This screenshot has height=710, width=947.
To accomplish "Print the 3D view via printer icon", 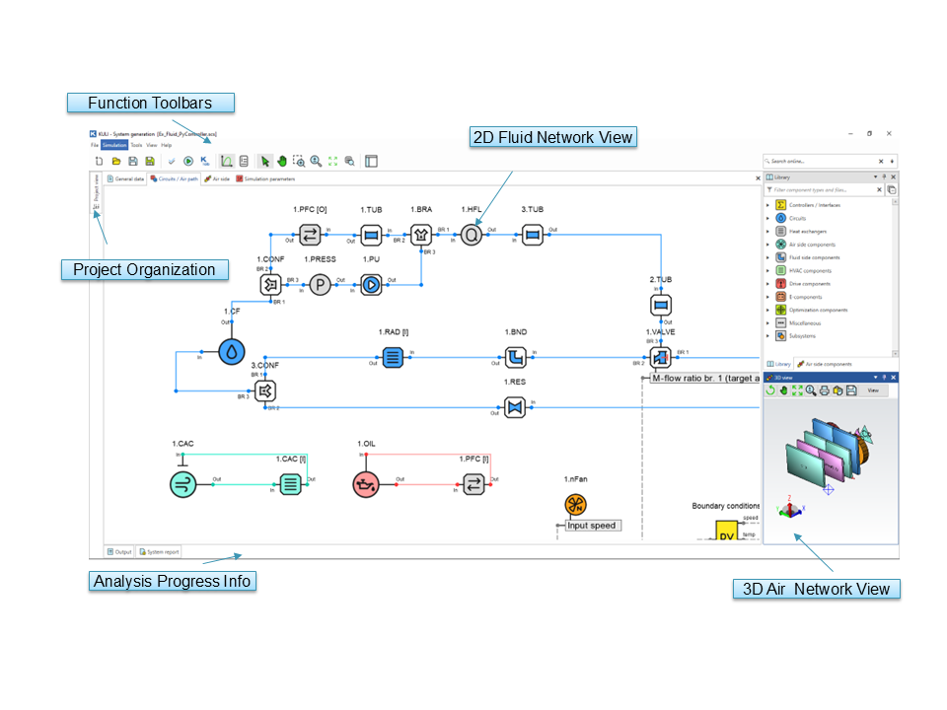I will (x=825, y=390).
